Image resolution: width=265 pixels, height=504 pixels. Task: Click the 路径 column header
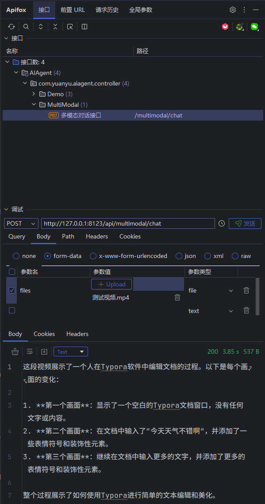(142, 51)
